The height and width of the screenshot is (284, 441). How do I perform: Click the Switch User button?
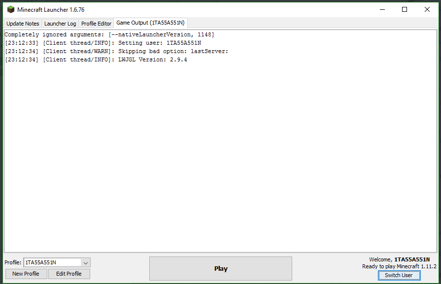tap(399, 275)
